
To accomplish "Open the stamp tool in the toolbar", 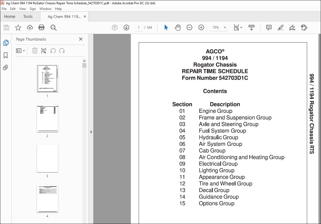I will click(x=304, y=28).
